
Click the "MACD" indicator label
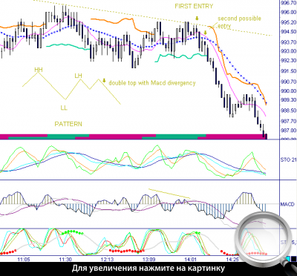287,205
